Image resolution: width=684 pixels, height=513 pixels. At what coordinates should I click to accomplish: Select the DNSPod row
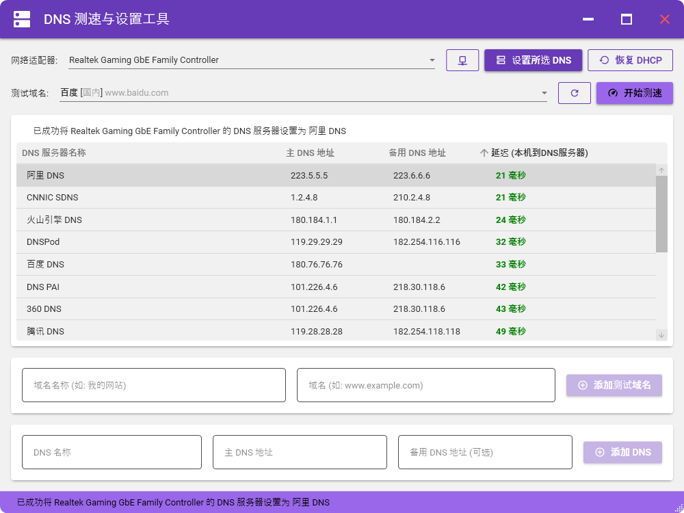coord(336,241)
